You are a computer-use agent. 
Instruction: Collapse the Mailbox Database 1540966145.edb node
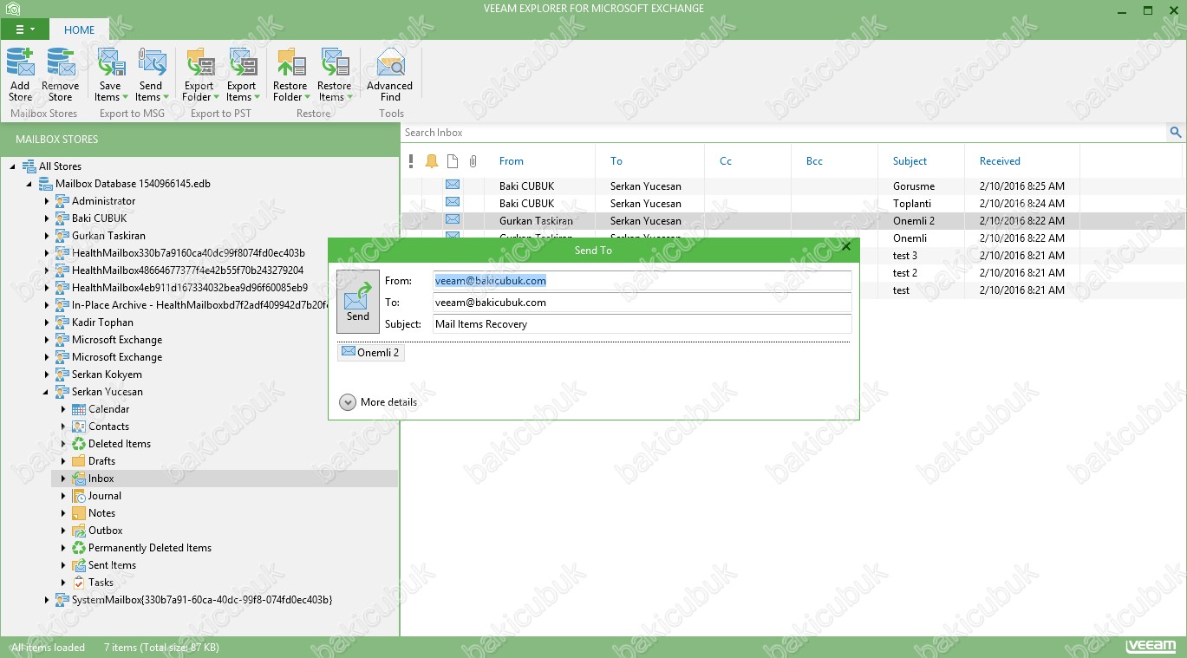click(x=29, y=184)
